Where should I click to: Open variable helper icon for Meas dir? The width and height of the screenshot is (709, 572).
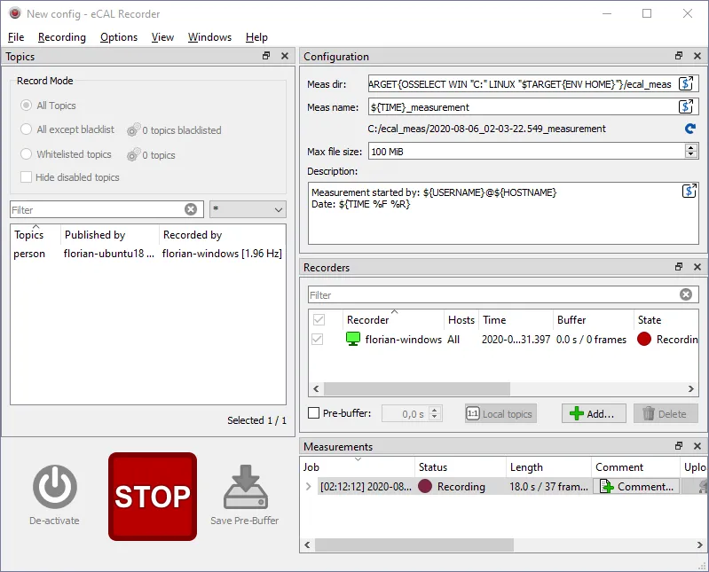(x=686, y=84)
